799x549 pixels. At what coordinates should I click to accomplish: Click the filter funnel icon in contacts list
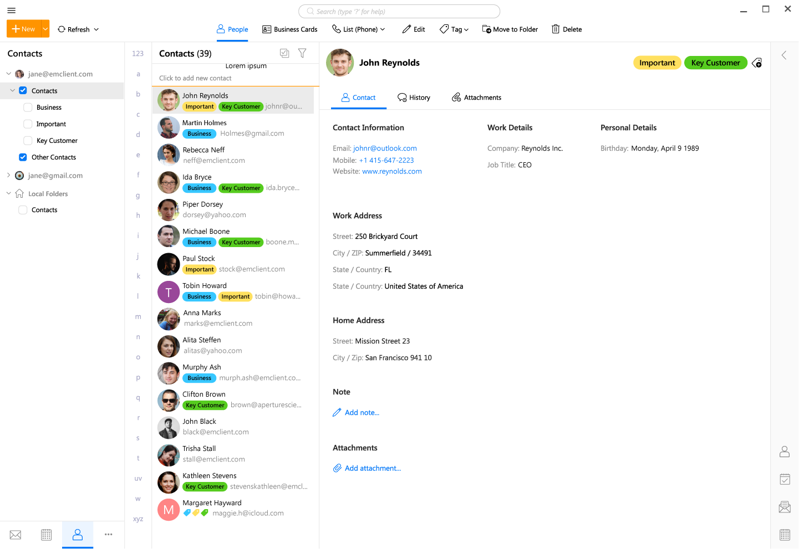coord(302,53)
